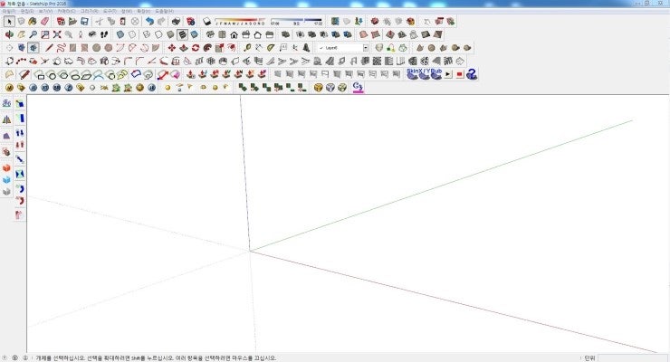Redo with the gray arrow icon

pos(161,21)
